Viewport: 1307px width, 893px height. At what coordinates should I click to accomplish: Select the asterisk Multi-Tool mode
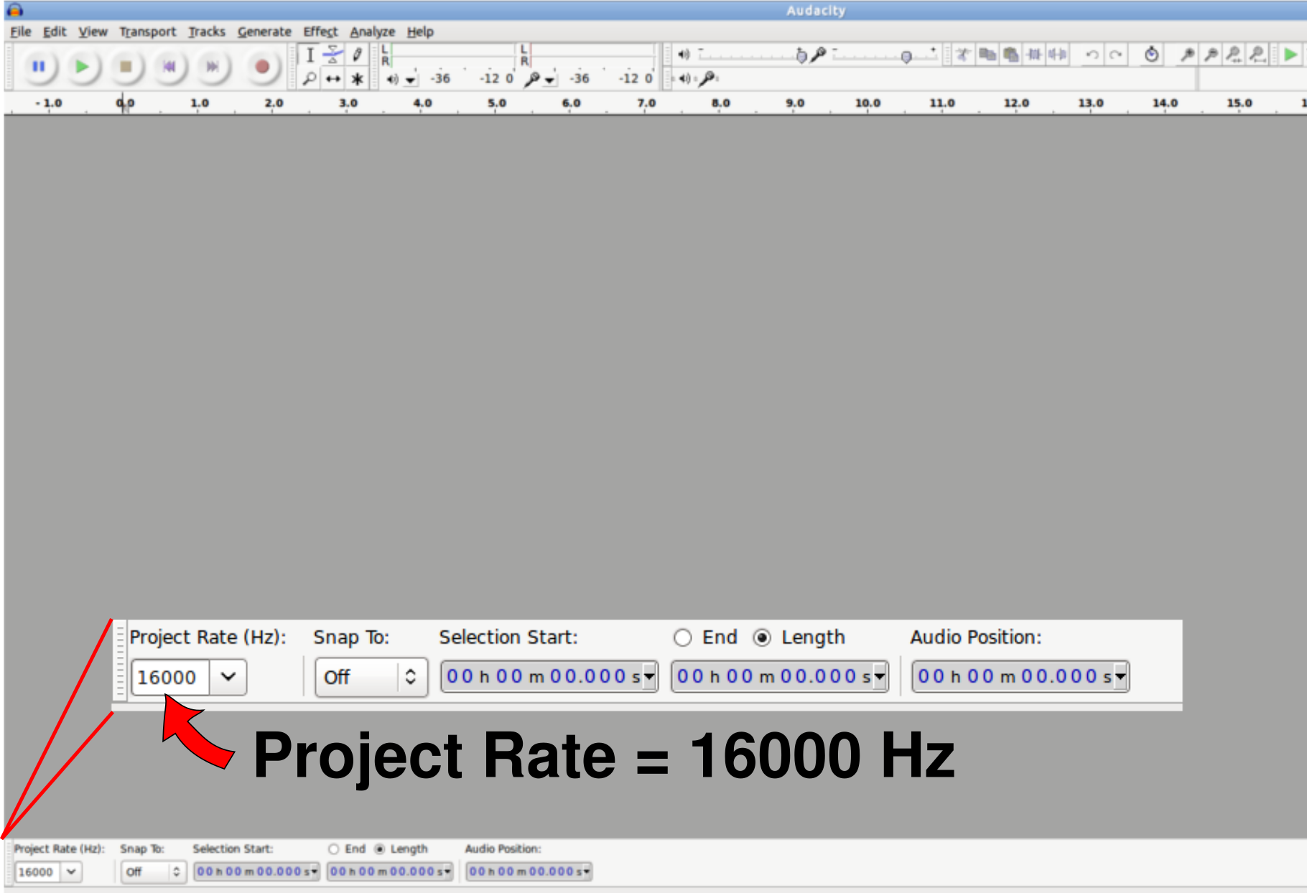[x=357, y=78]
